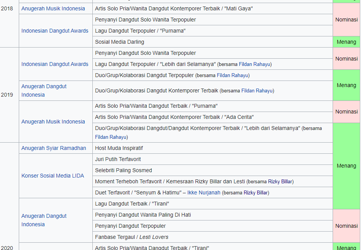
Task: Click Nominasi status beside Penyanyi Dangdut Terpopuler
Action: 346,226
